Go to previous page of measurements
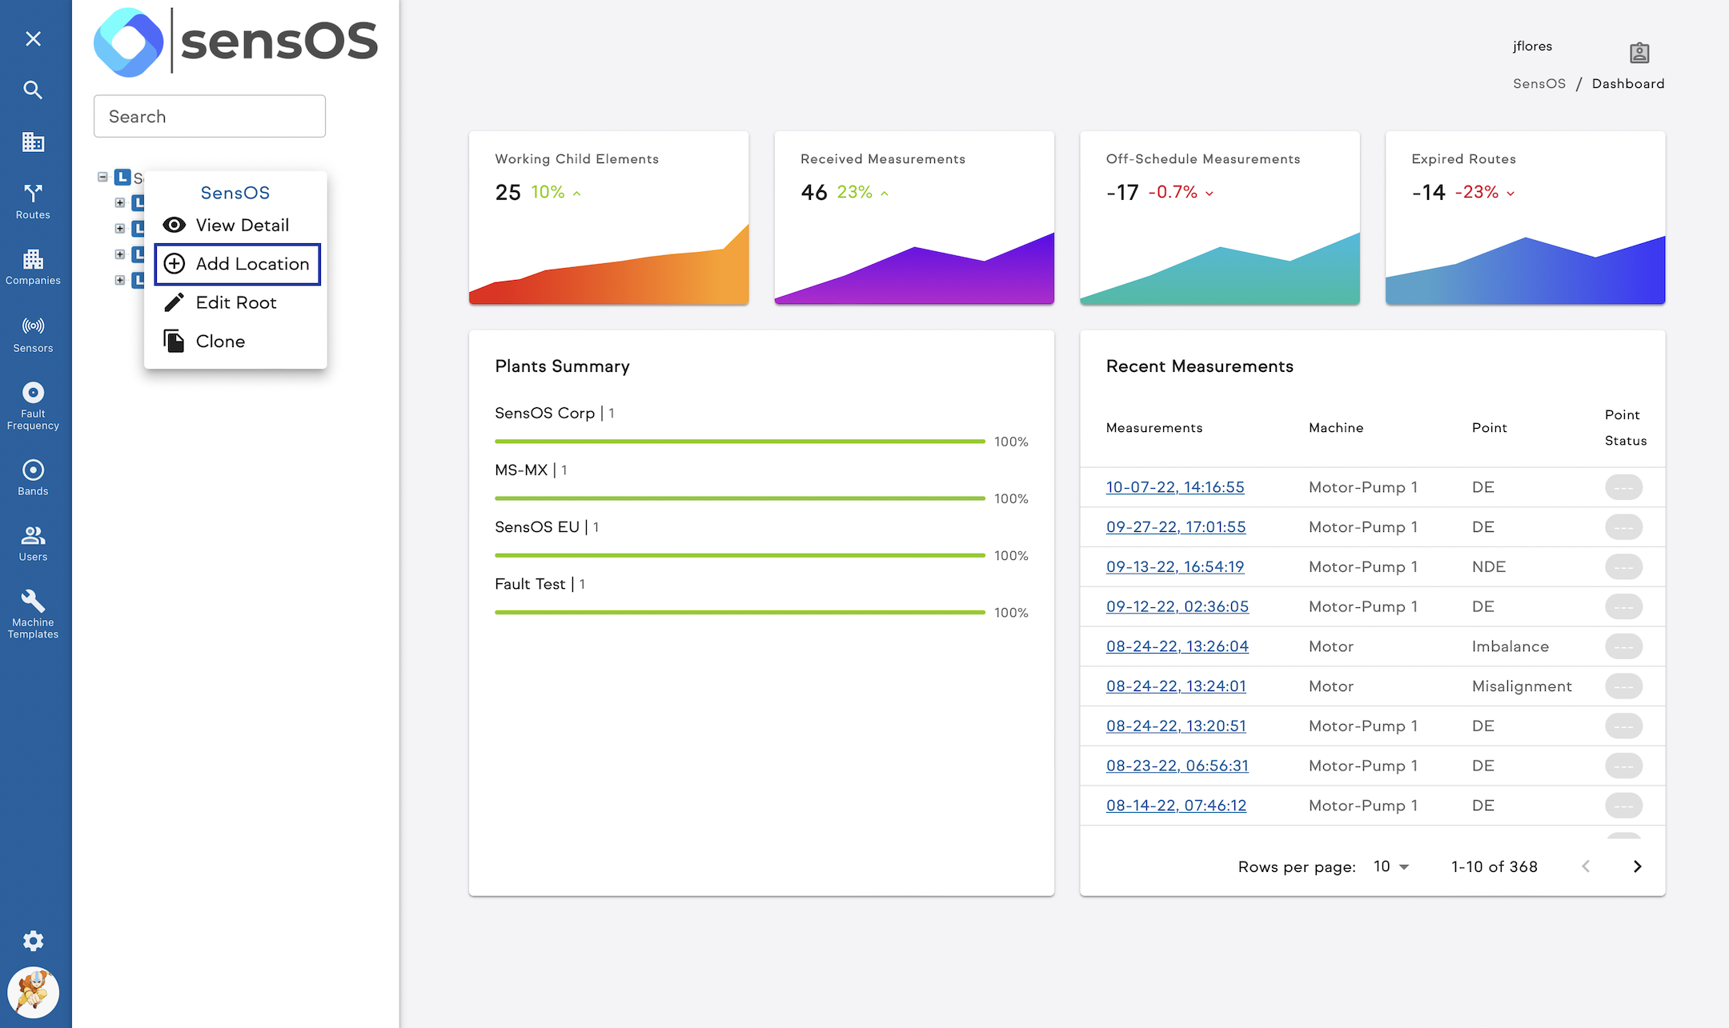Screen dimensions: 1729x1028 1586,866
